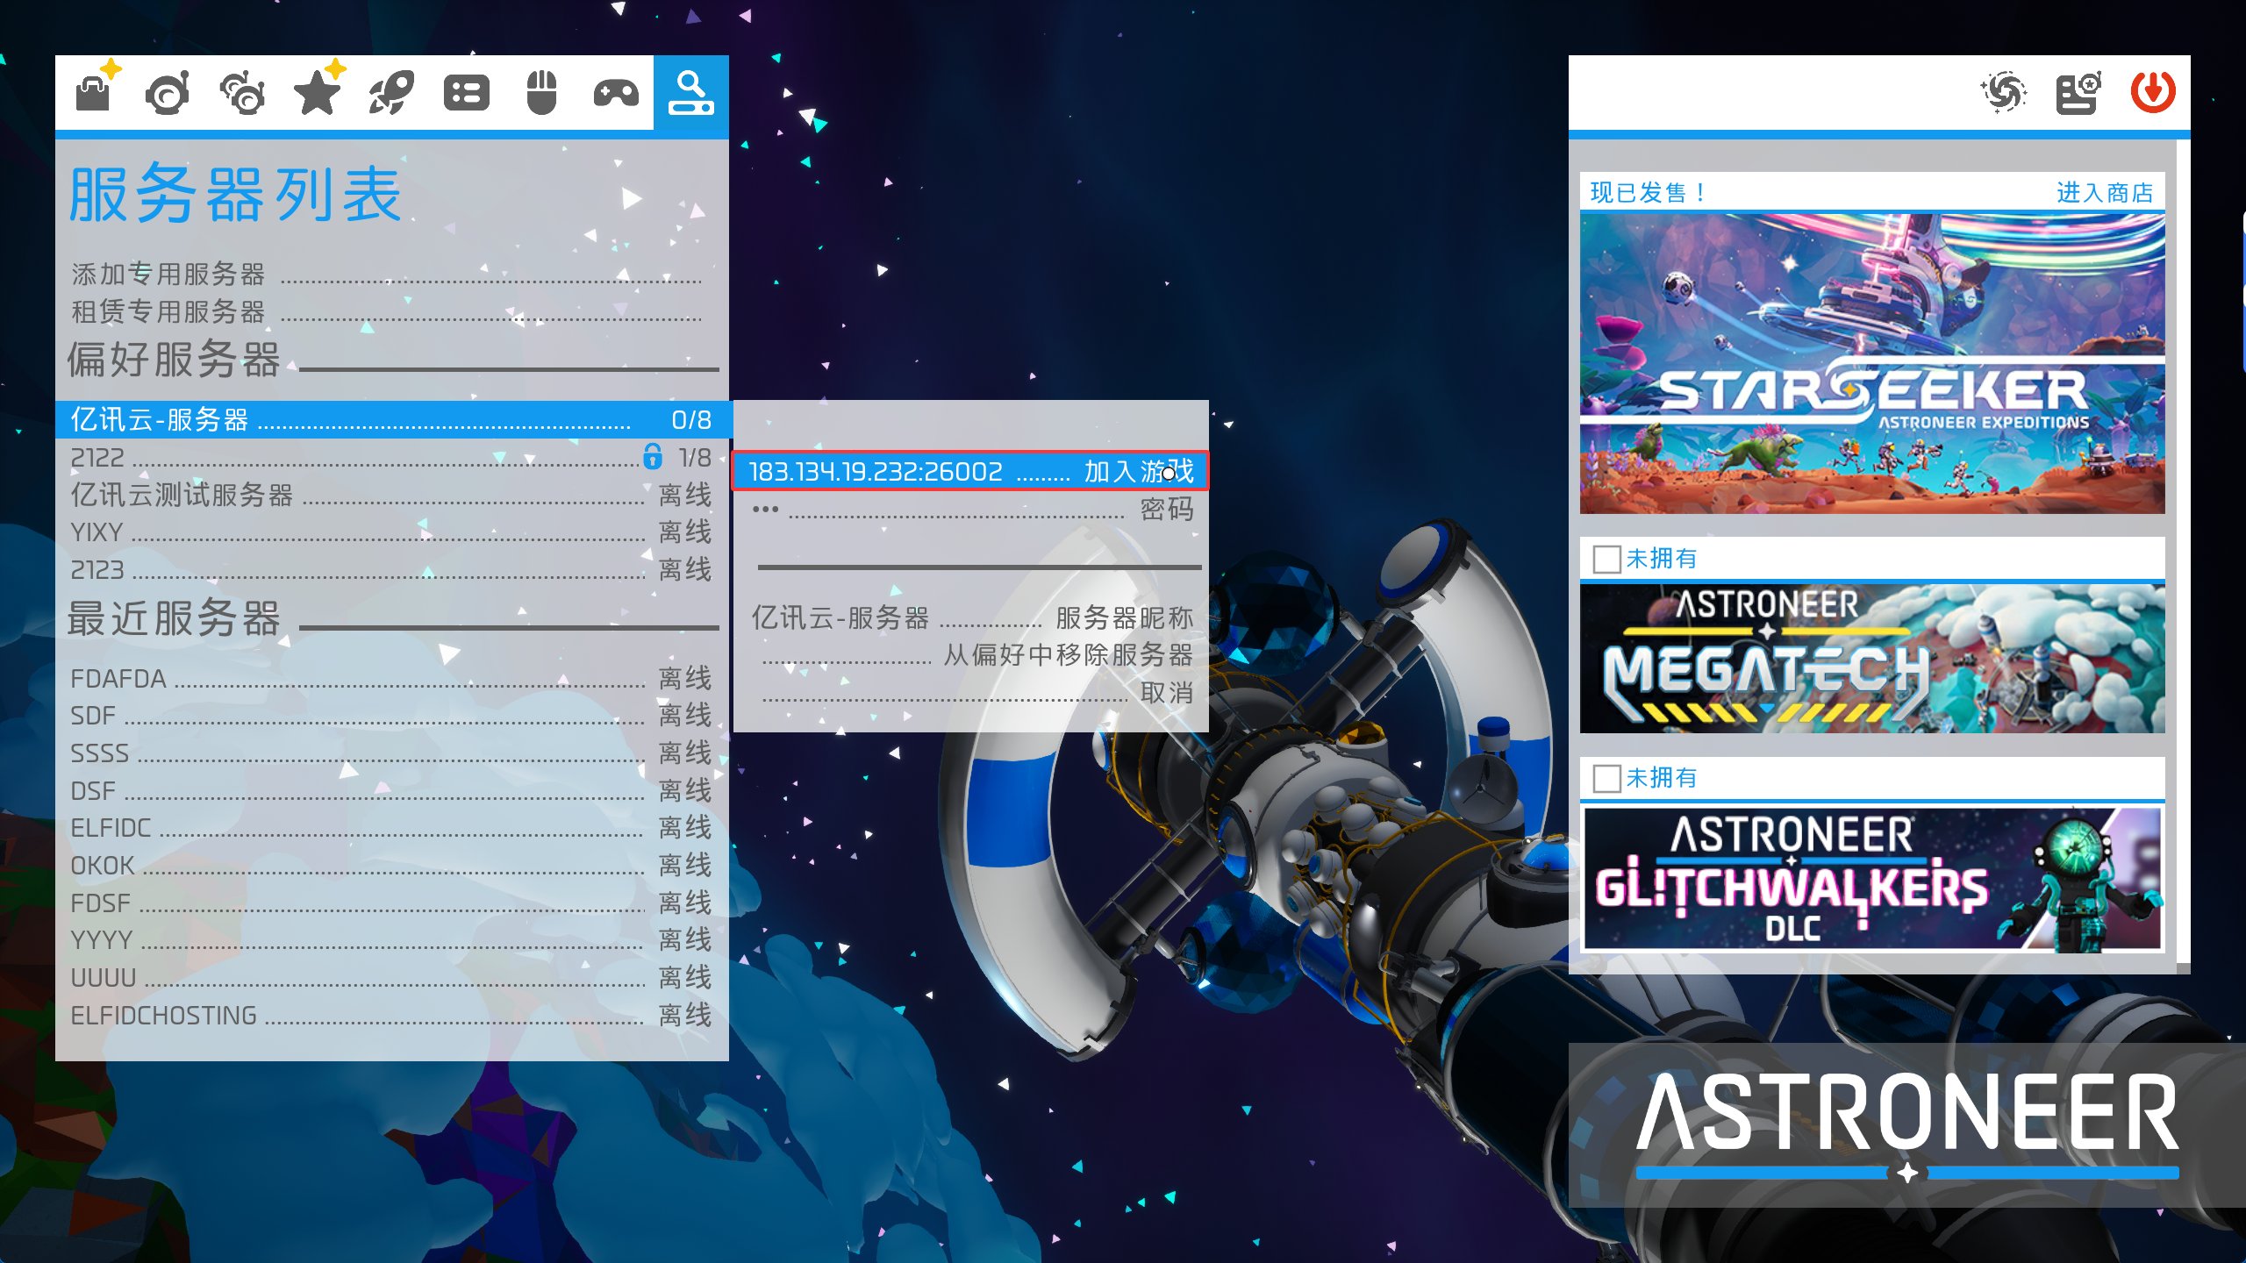The width and height of the screenshot is (2246, 1263).
Task: Open the GLITCHWALKERS DLC banner
Action: [1871, 878]
